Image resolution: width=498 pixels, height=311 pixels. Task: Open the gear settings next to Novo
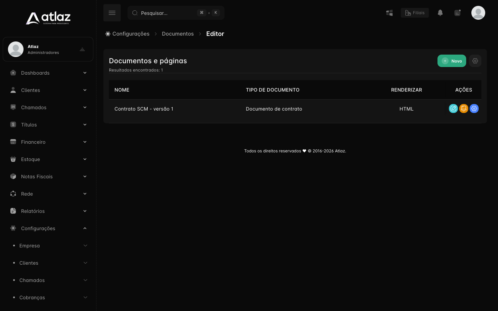(475, 61)
